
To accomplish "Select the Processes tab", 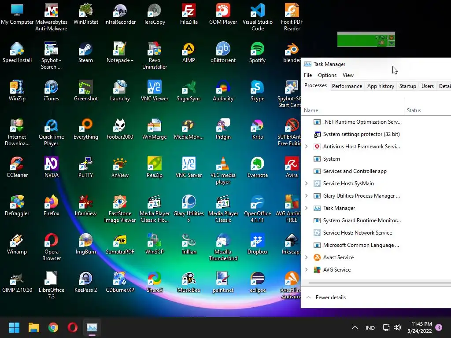I will point(315,86).
